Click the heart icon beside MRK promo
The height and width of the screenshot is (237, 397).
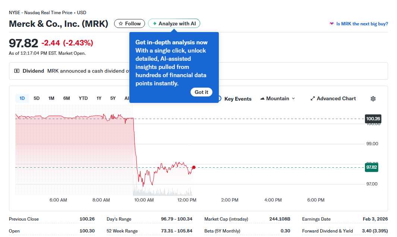[331, 24]
